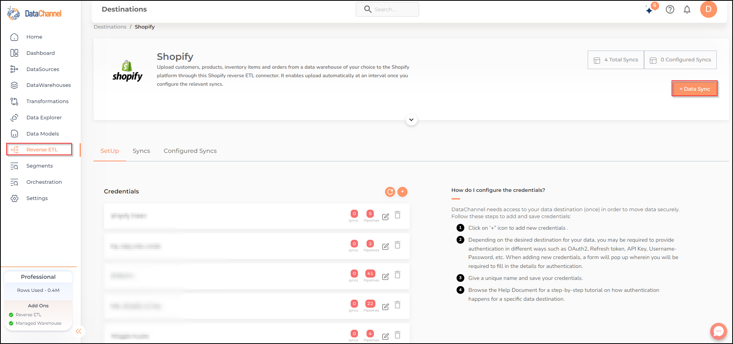Click the 0 Configured Syncs button

(x=680, y=60)
